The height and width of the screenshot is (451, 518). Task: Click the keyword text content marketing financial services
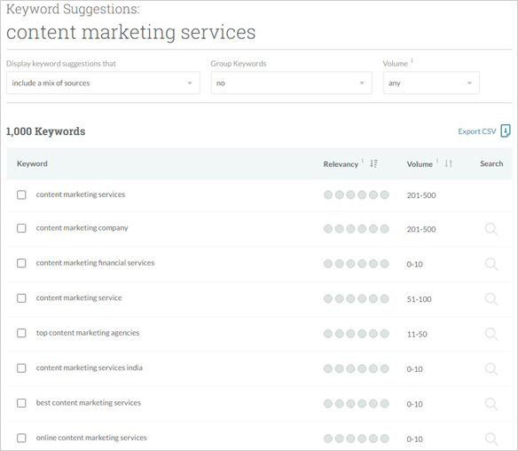[x=95, y=263]
